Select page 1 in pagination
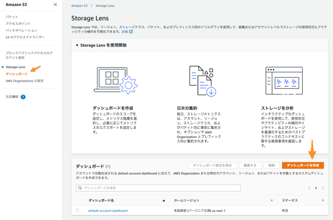The width and height of the screenshot is (333, 220). [316, 188]
